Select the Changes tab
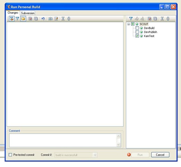 pyautogui.click(x=13, y=13)
